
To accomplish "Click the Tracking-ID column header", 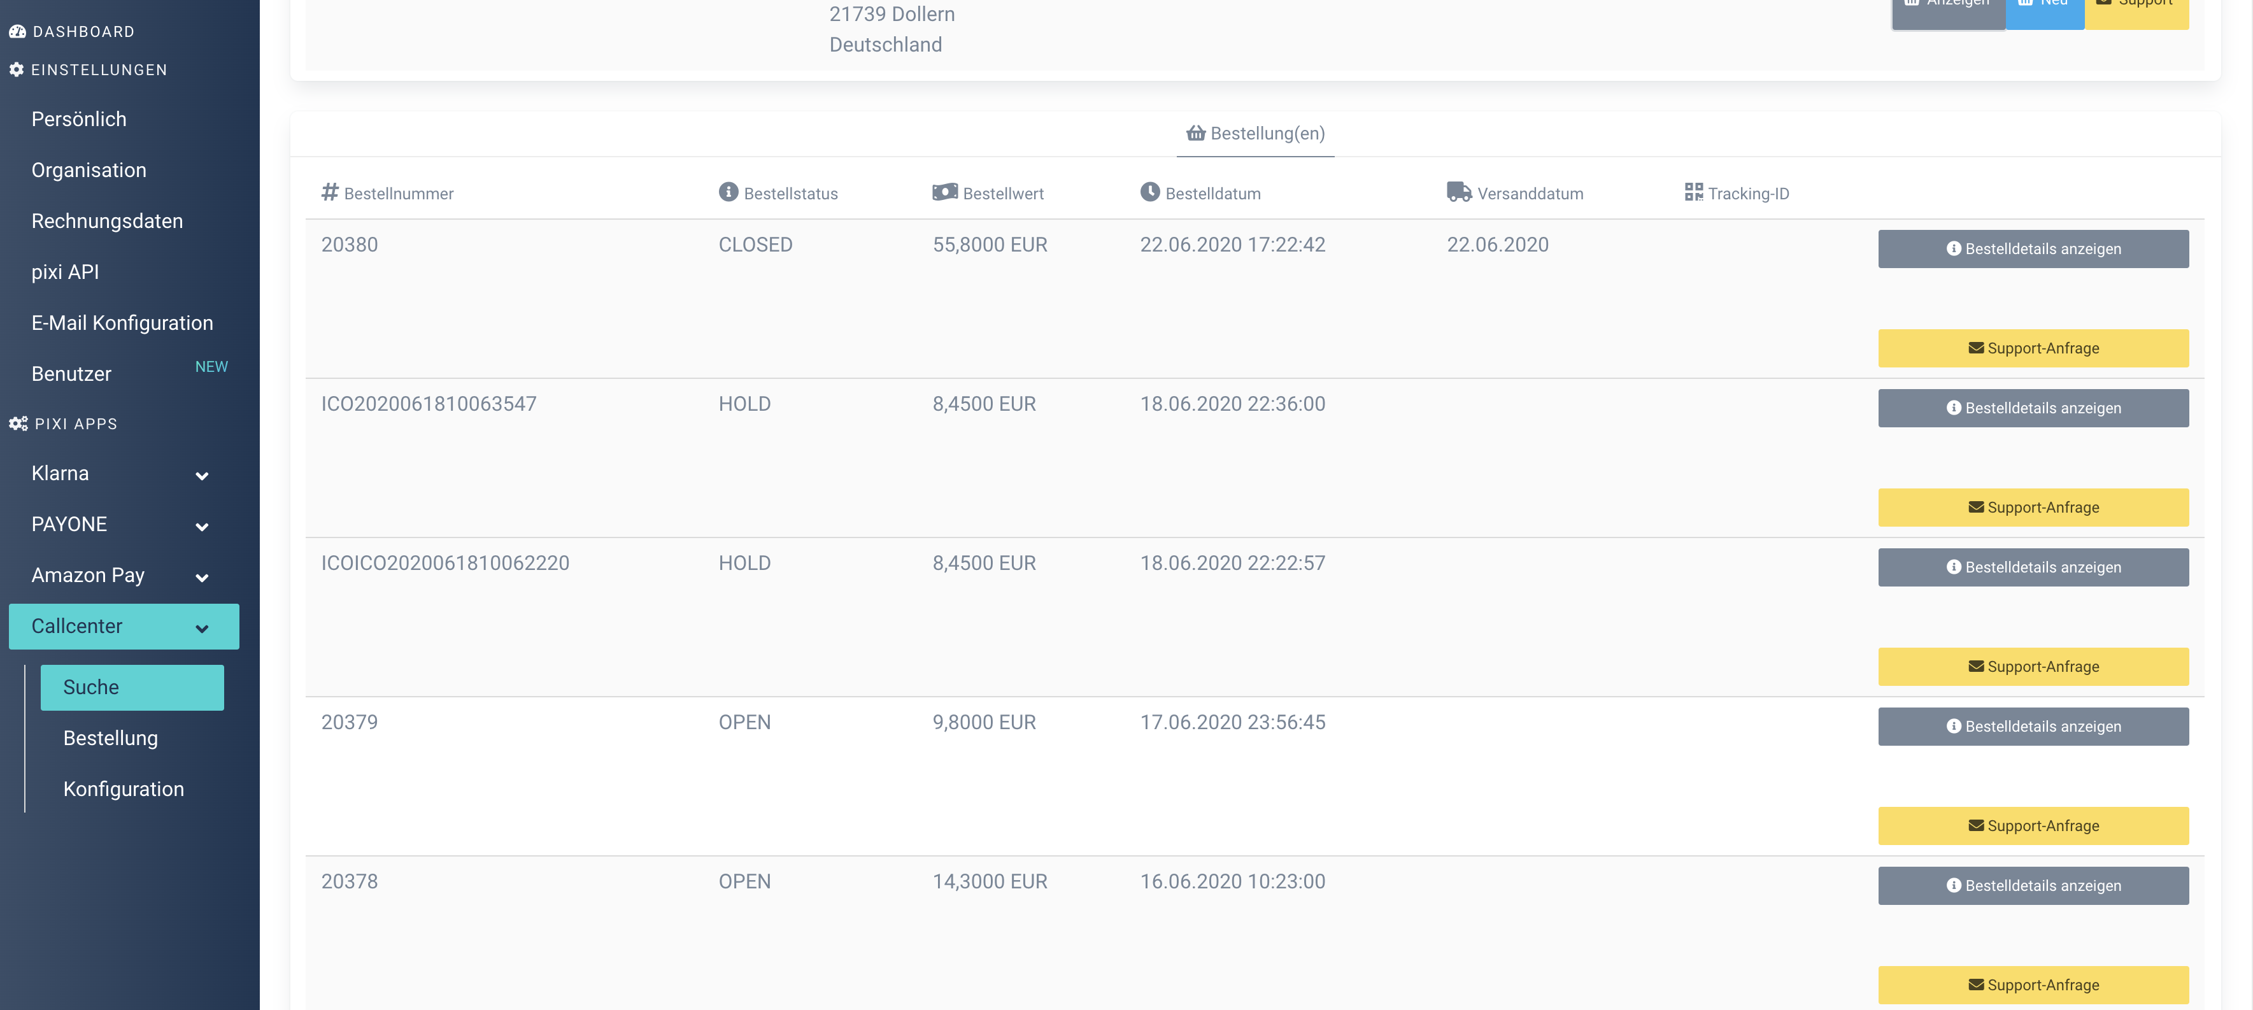I will 1737,193.
